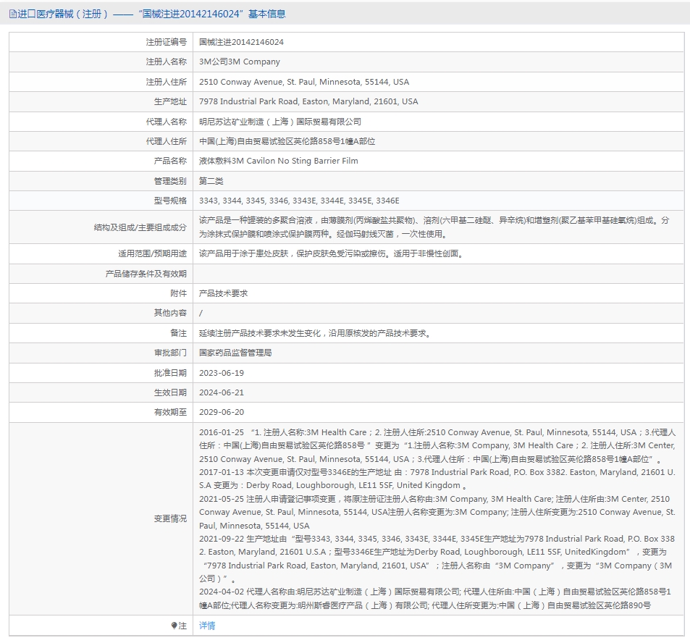Click the 注册人住所 row label
The height and width of the screenshot is (643, 690).
click(167, 82)
